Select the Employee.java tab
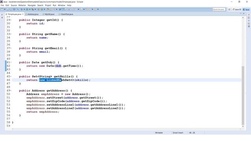 [x=14, y=14]
